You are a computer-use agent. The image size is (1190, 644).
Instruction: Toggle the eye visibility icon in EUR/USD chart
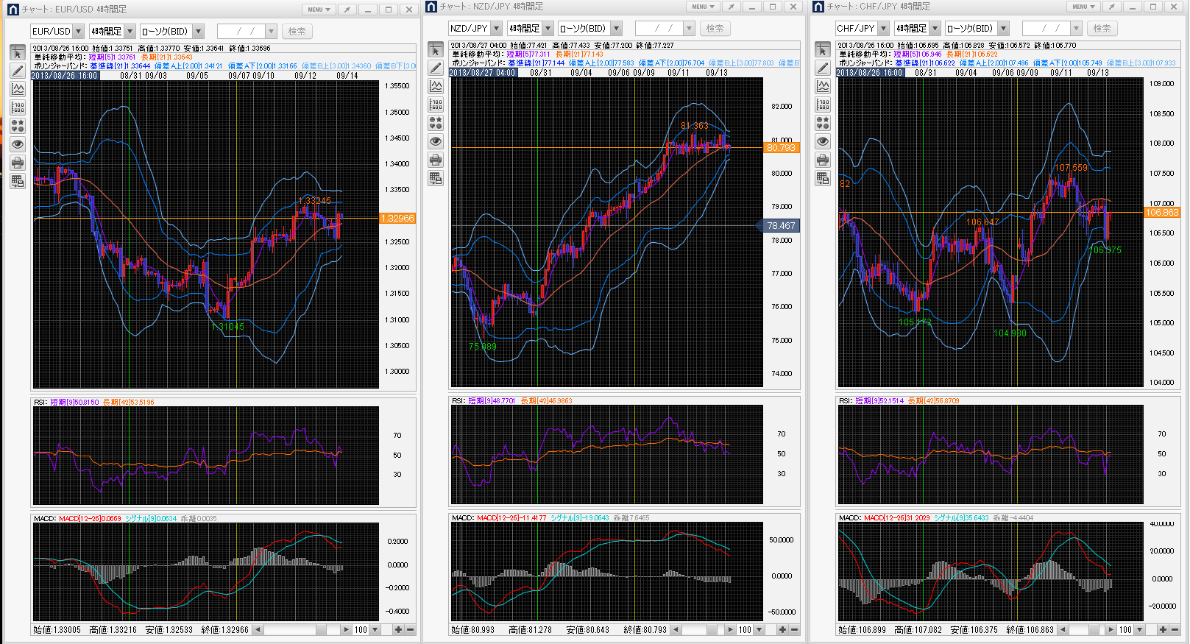(x=18, y=144)
